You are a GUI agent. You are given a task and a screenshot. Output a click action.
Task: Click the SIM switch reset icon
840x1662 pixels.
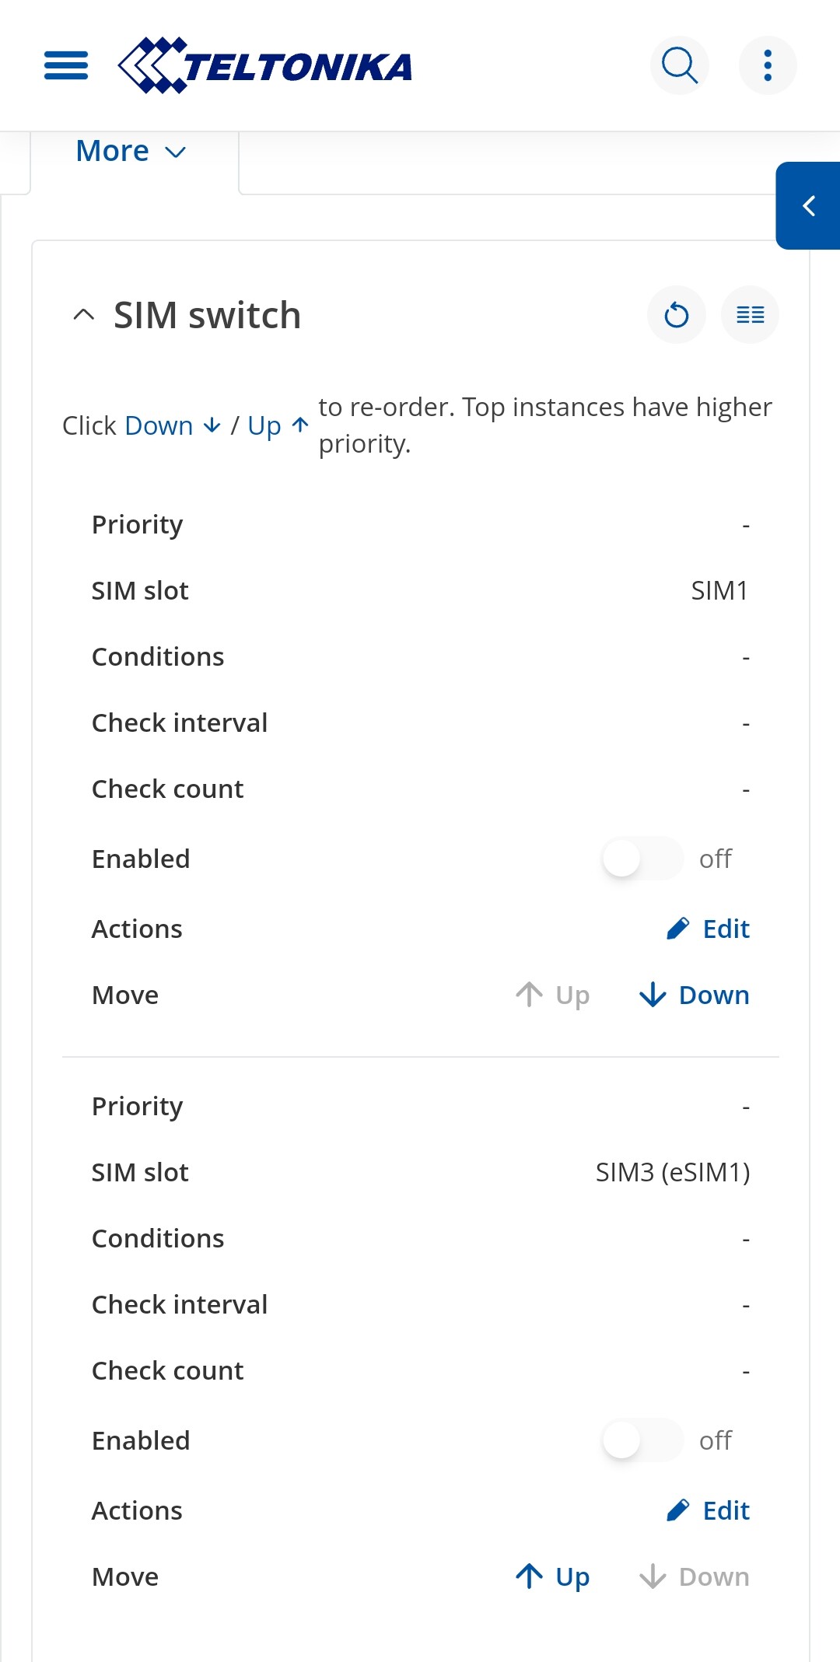(677, 315)
